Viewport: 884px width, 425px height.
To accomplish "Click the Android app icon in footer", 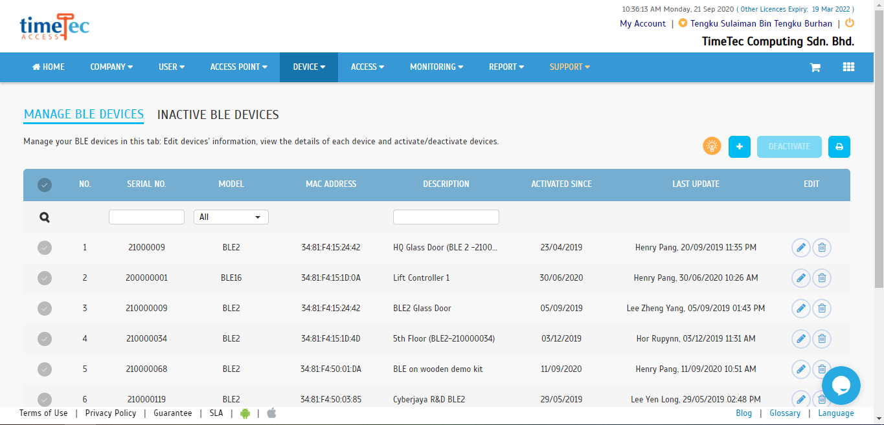I will 245,413.
